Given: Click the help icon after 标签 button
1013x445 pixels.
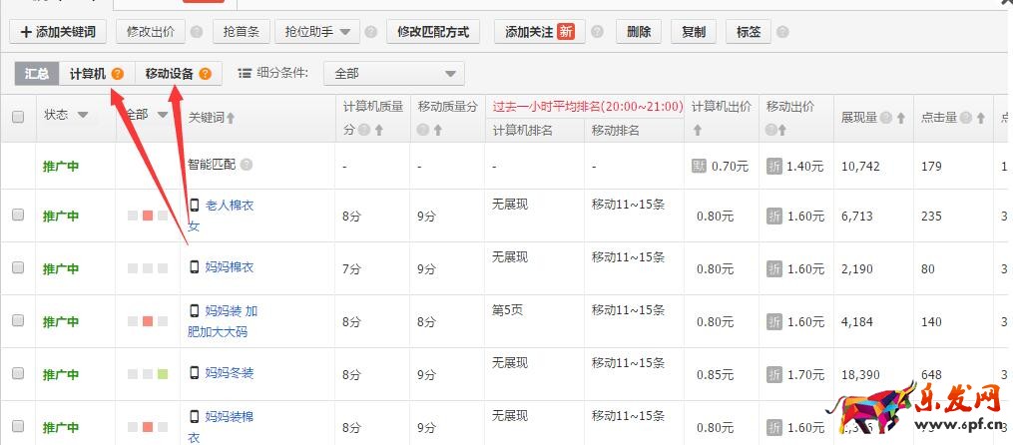Looking at the screenshot, I should (x=781, y=33).
